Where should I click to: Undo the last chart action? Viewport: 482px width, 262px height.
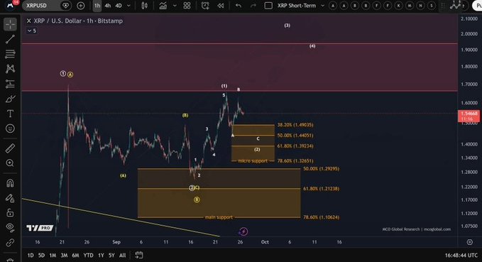point(239,6)
